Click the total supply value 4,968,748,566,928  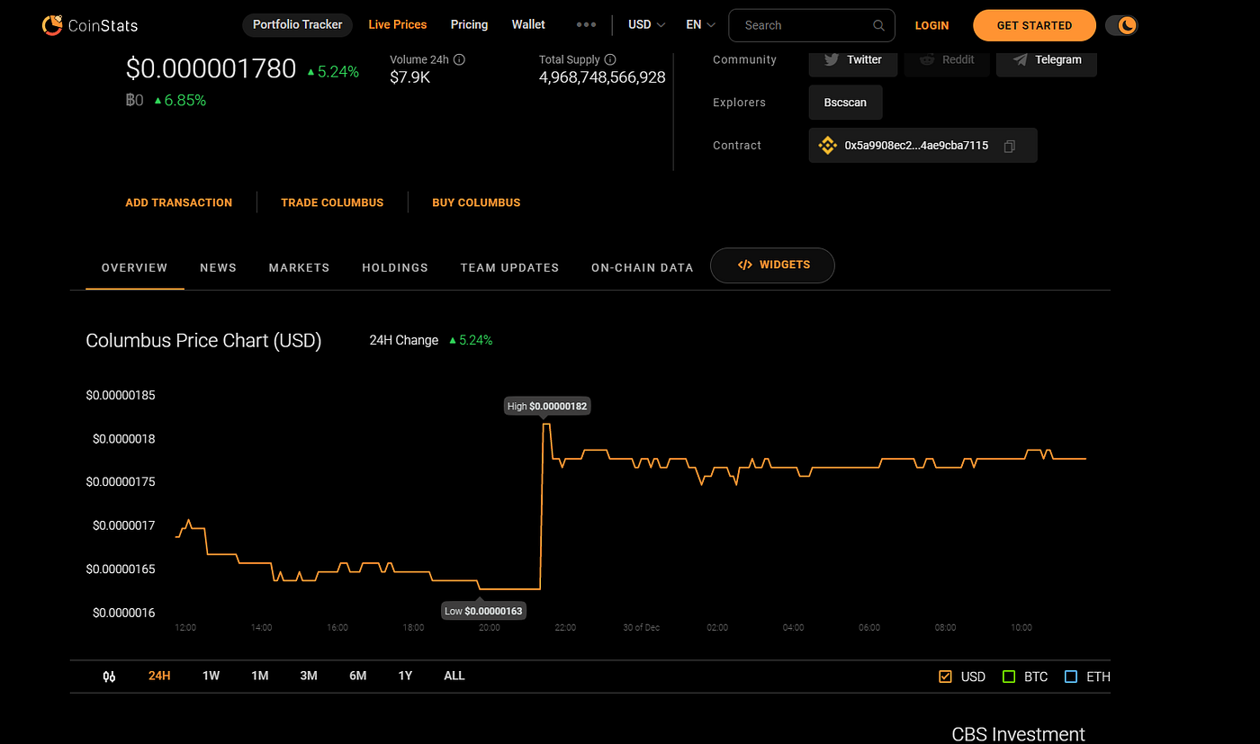[x=602, y=77]
